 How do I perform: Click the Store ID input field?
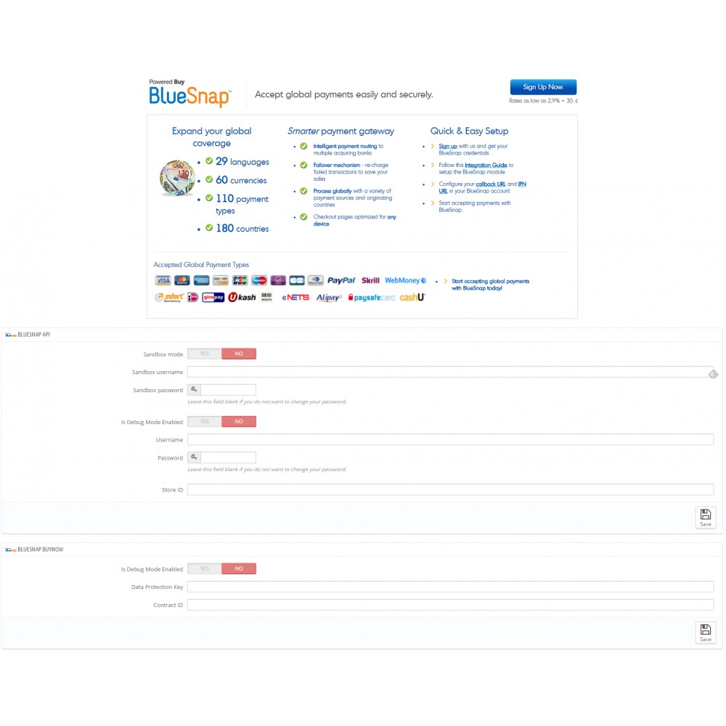pyautogui.click(x=450, y=489)
